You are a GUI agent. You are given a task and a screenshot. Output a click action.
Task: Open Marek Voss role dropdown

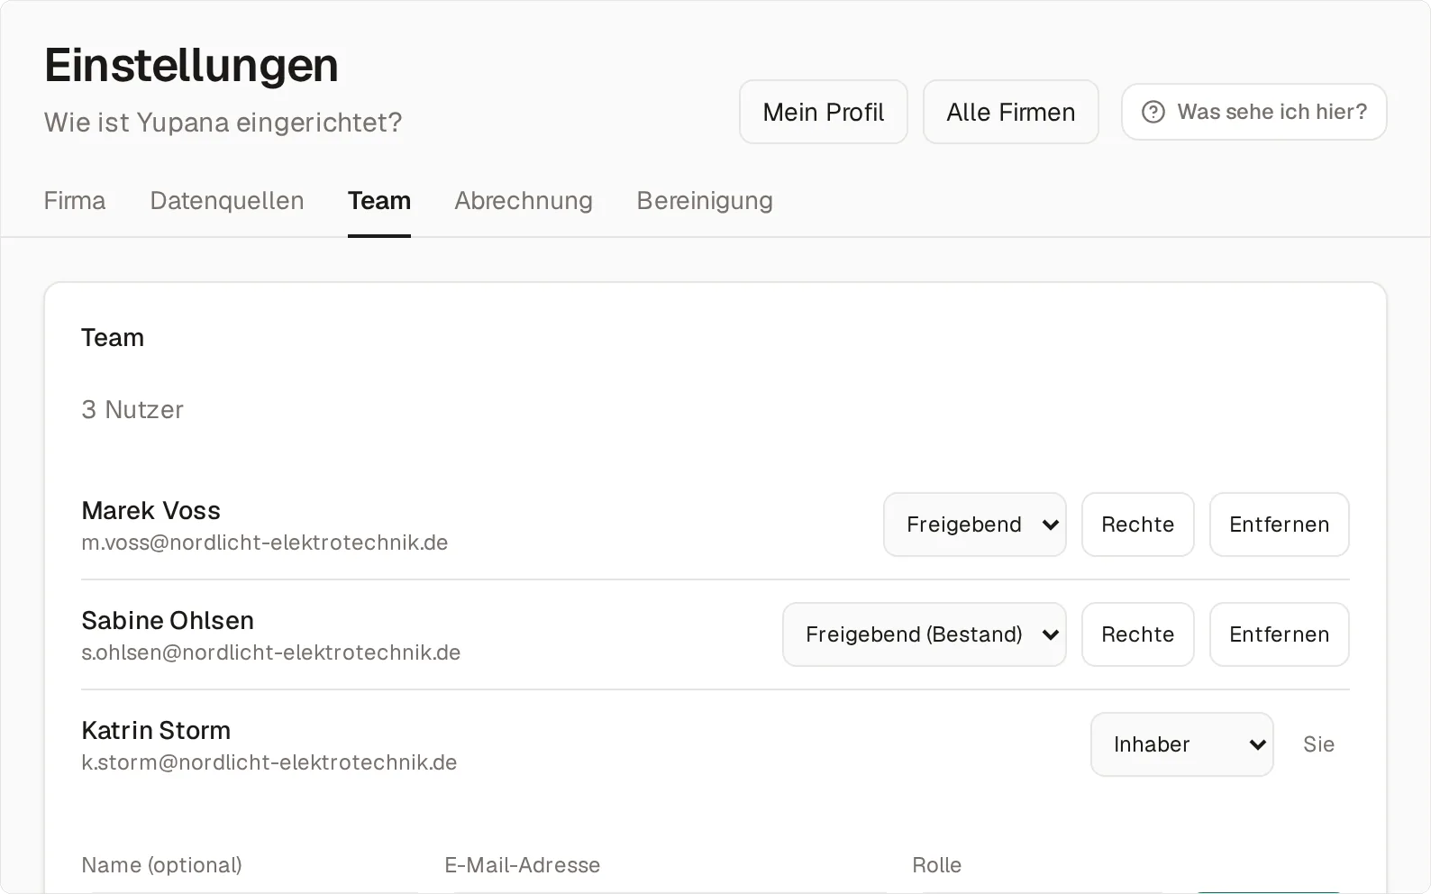click(975, 525)
